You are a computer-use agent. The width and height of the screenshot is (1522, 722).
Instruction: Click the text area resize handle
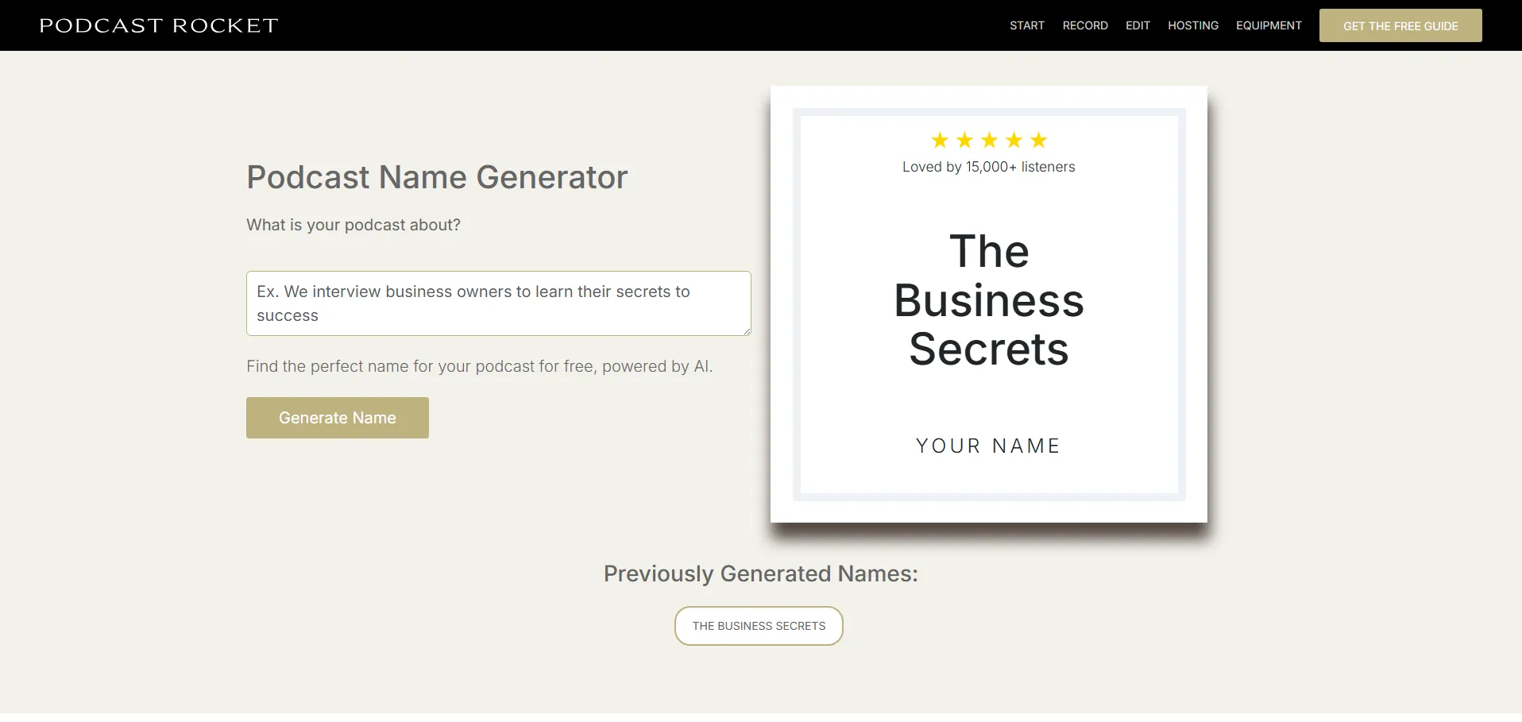coord(747,331)
